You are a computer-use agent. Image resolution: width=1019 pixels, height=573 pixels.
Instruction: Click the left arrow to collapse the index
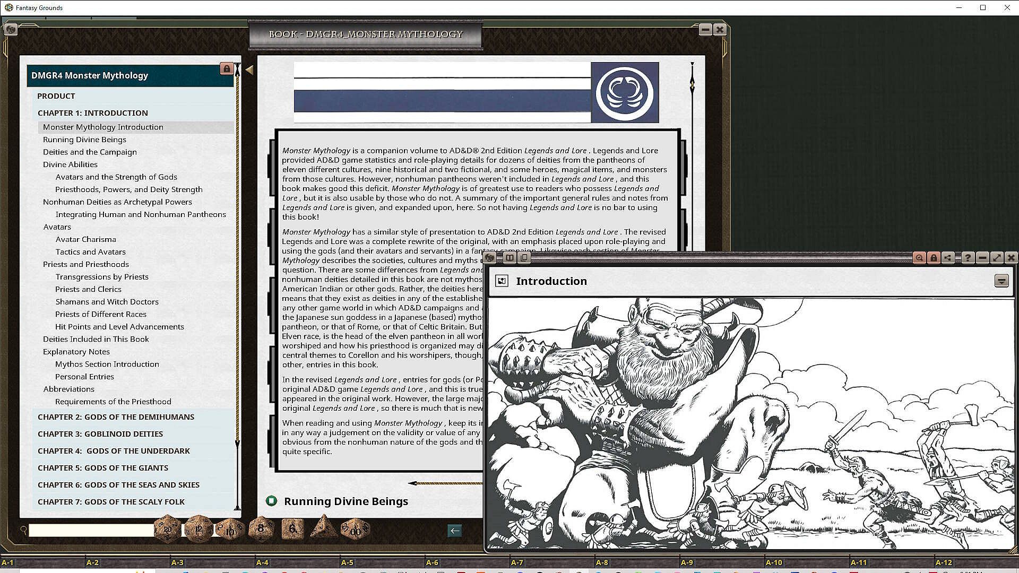(249, 70)
